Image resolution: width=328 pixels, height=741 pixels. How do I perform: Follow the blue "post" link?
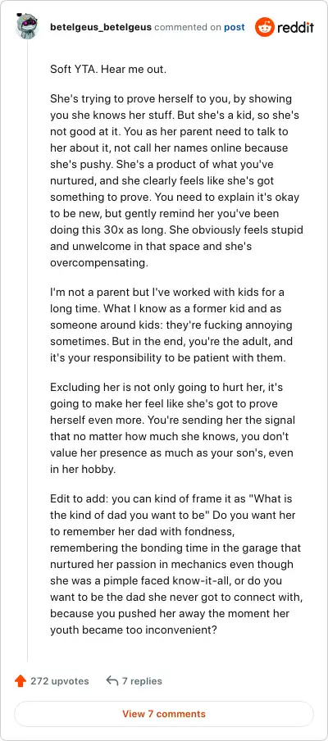235,27
